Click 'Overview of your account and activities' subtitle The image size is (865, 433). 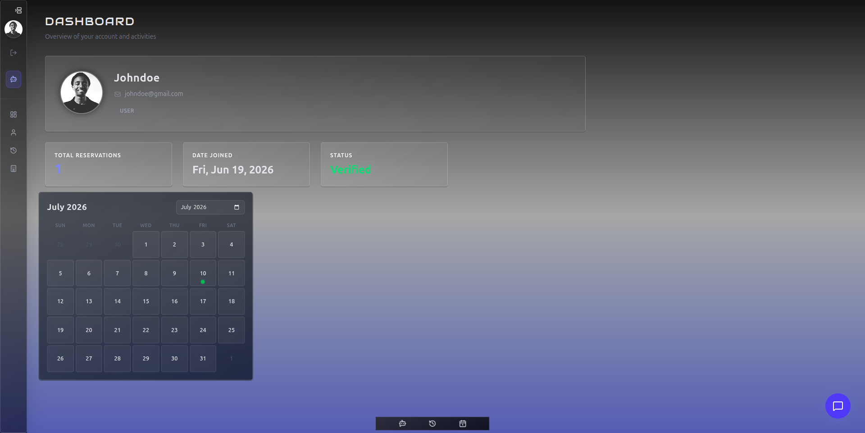100,36
